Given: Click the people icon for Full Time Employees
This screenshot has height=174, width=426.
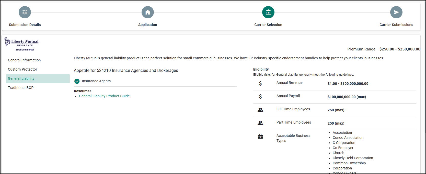Looking at the screenshot, I should (260, 110).
